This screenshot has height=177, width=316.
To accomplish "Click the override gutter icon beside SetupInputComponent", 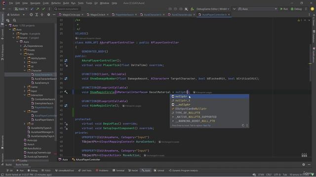I will pos(66,128).
